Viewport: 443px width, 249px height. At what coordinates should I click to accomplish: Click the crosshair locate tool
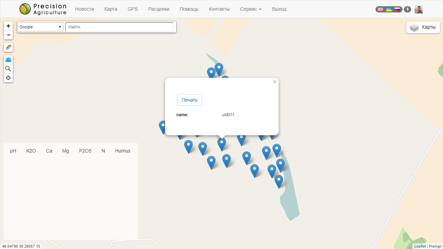pyautogui.click(x=8, y=78)
